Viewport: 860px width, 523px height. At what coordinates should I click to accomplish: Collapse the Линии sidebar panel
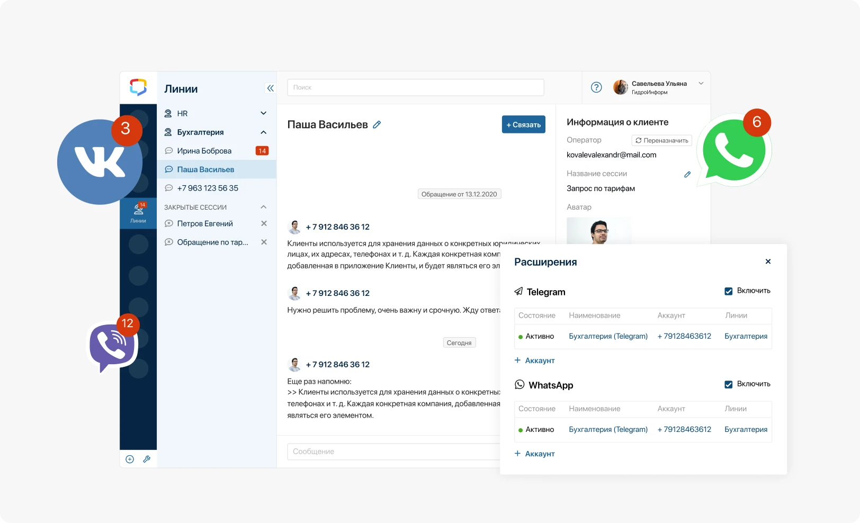coord(270,88)
